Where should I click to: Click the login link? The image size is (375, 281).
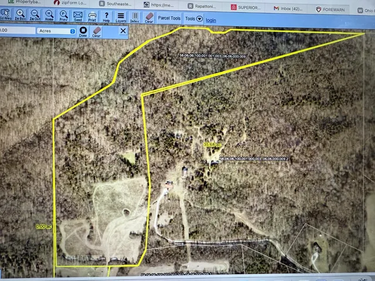pyautogui.click(x=211, y=20)
